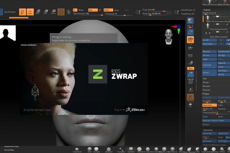Select the Rotate transform tool
This screenshot has width=230, height=153.
coord(53,12)
